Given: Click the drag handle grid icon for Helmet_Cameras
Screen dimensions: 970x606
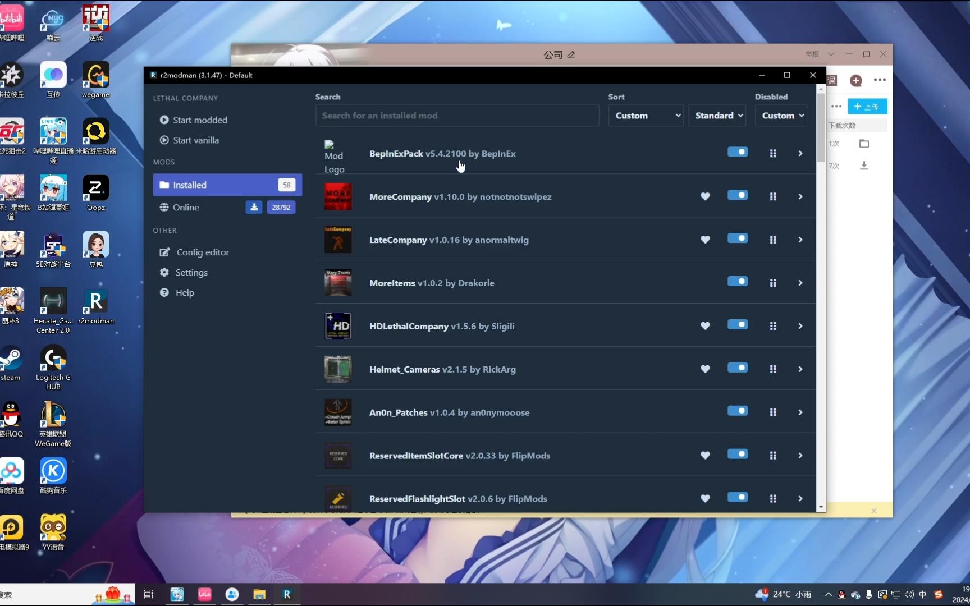Looking at the screenshot, I should pos(773,369).
